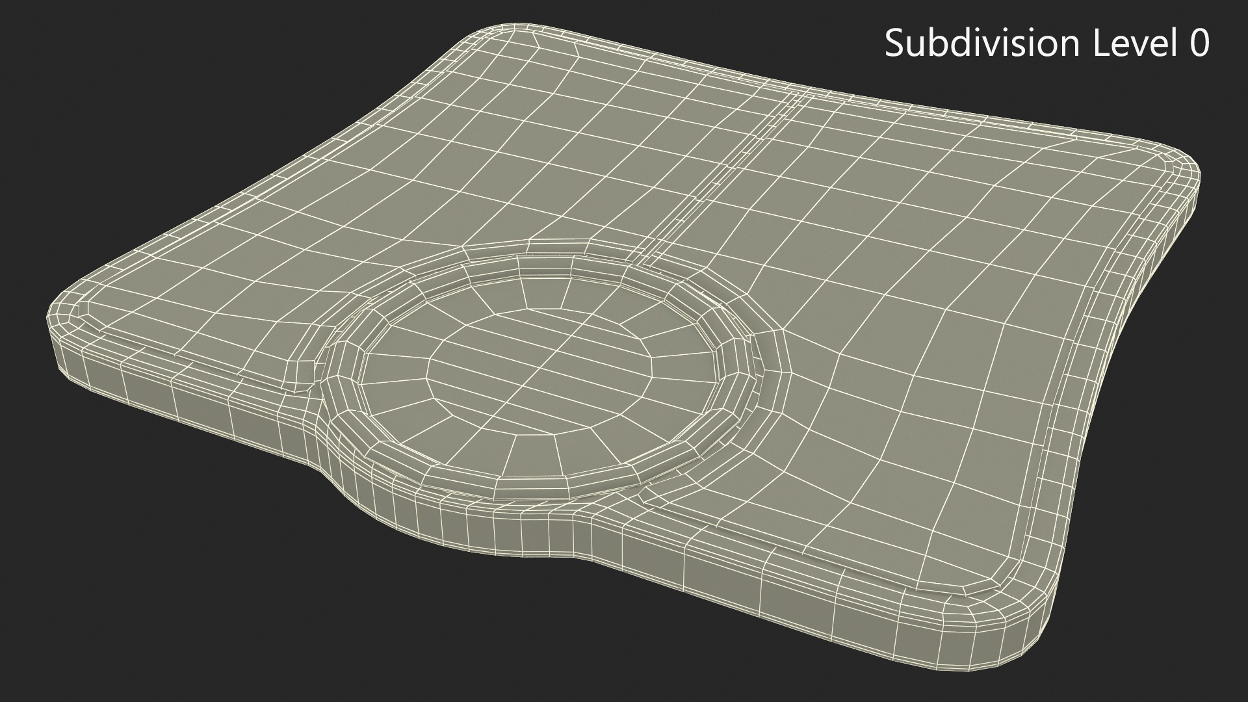Click the dark empty background at bottom-left
This screenshot has width=1248, height=702.
(130, 585)
